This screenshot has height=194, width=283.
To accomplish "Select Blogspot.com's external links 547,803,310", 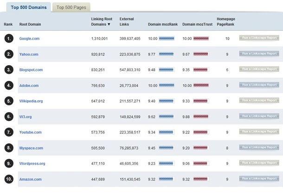I will point(130,70).
